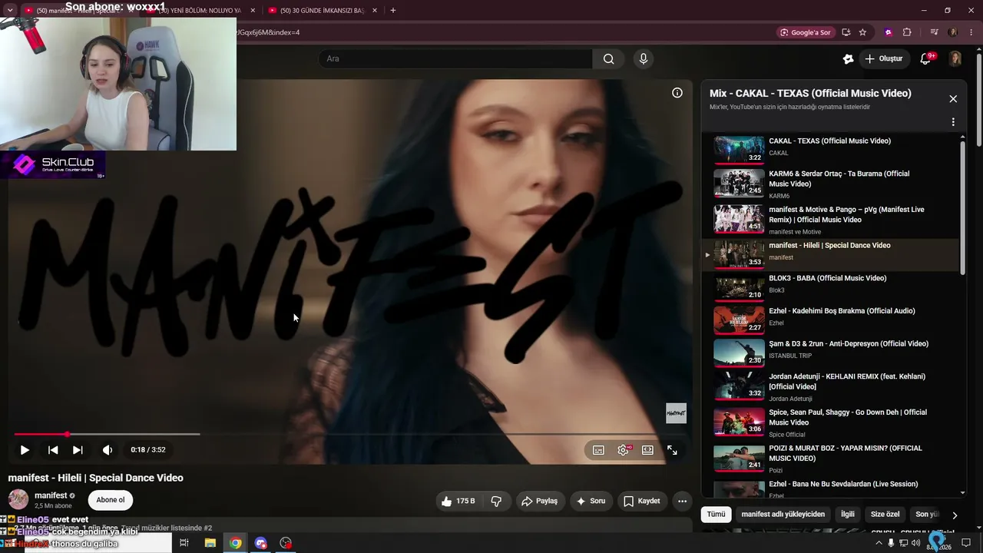Mute the video volume speaker icon
Viewport: 983px width, 553px height.
[108, 450]
